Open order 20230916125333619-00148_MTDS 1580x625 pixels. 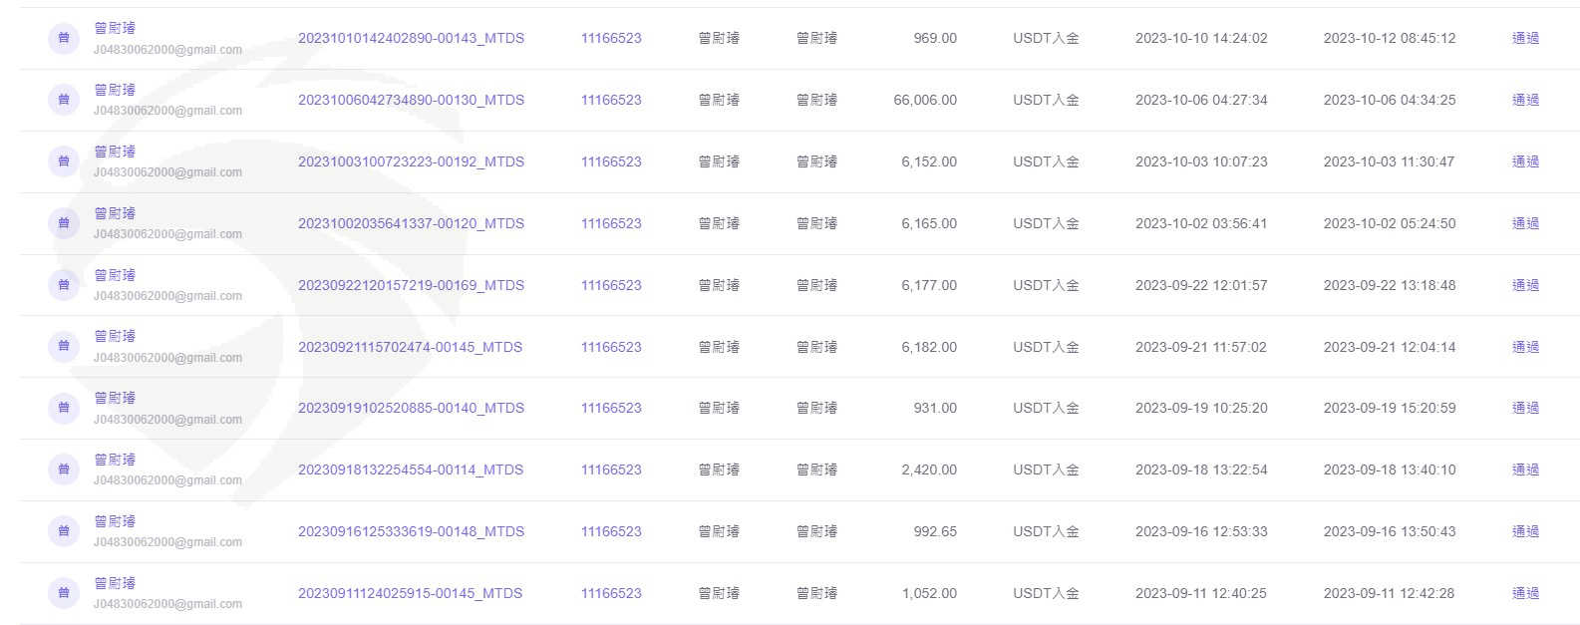pos(411,531)
